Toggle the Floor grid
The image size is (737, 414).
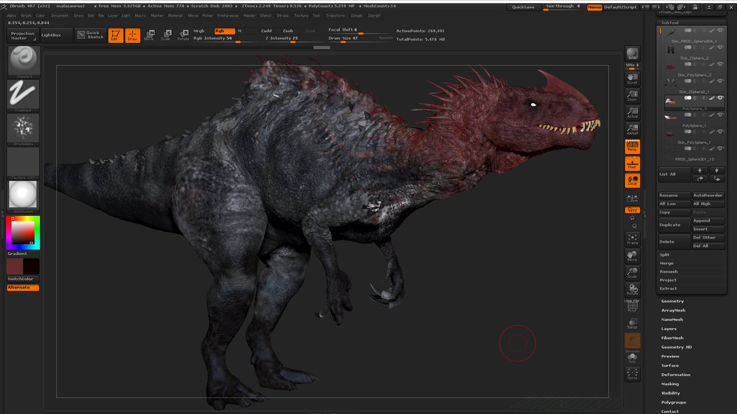tap(632, 163)
